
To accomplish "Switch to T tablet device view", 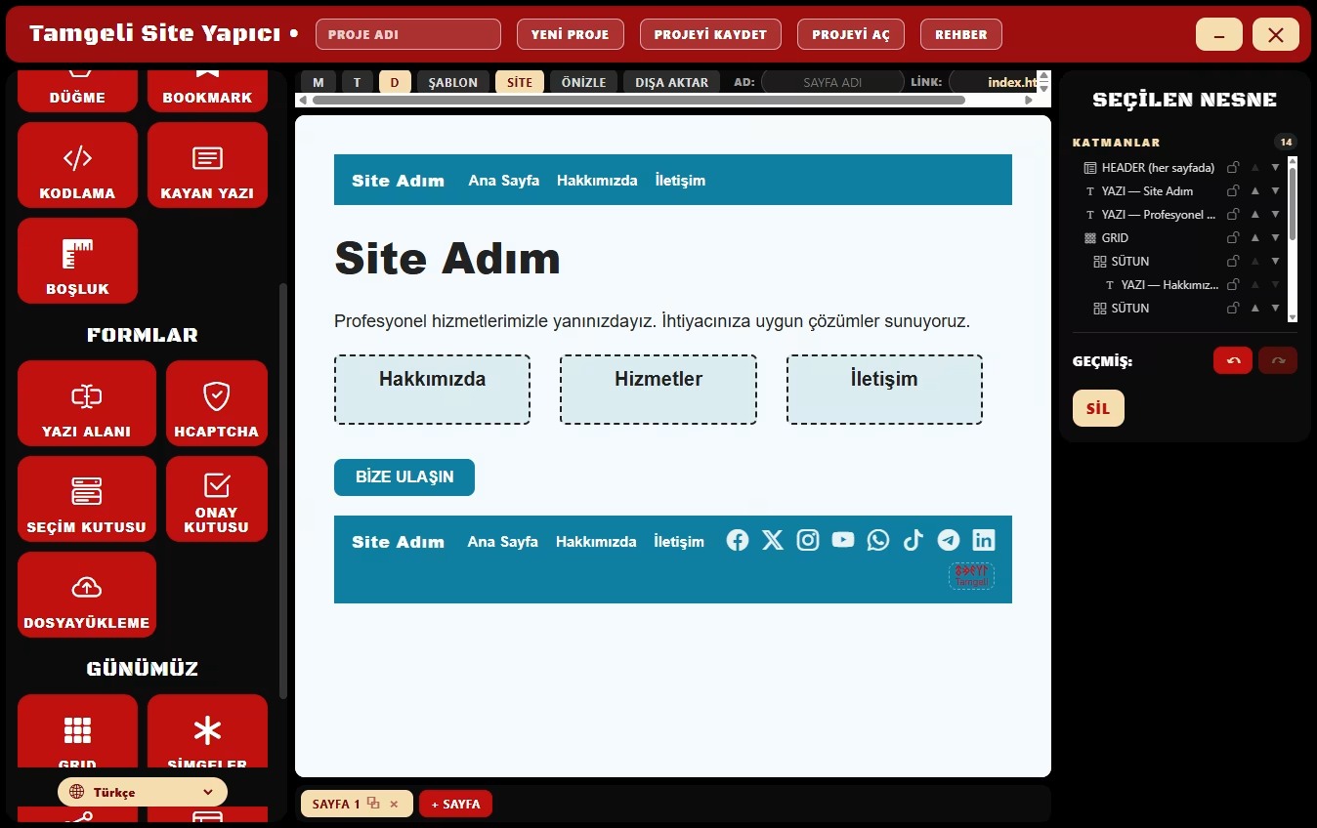I will point(358,82).
